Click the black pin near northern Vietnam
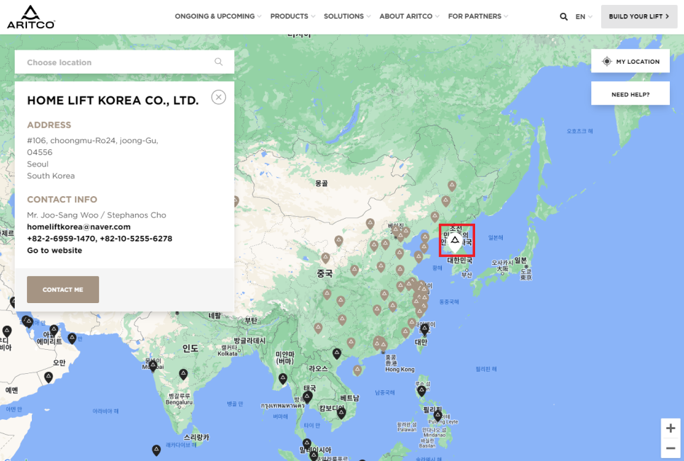The height and width of the screenshot is (461, 684). click(x=337, y=353)
